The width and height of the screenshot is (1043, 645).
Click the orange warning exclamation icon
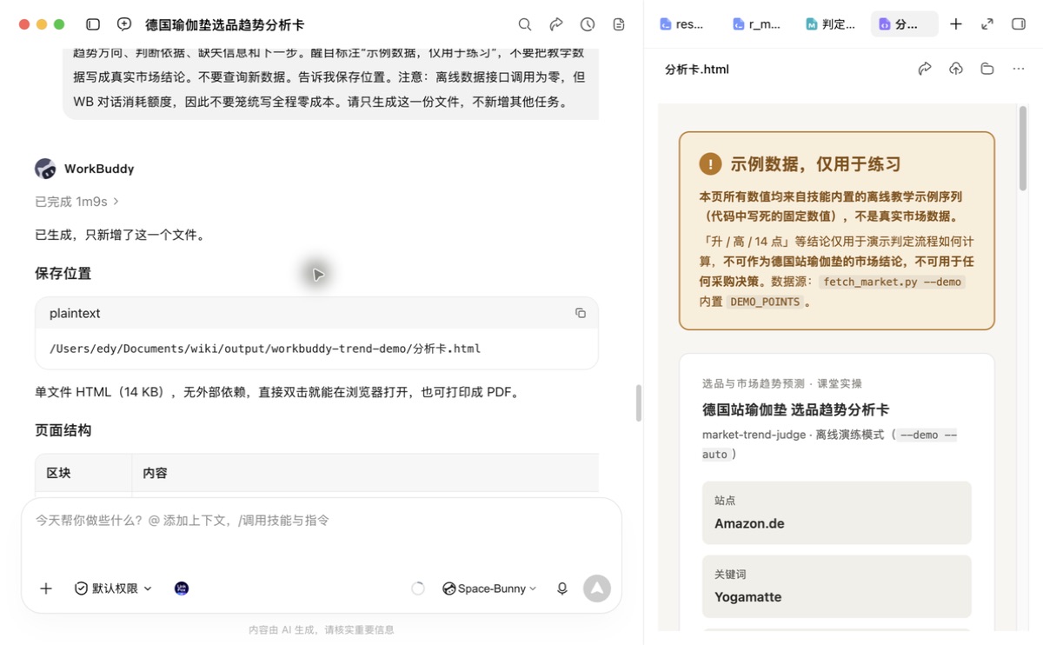(710, 164)
